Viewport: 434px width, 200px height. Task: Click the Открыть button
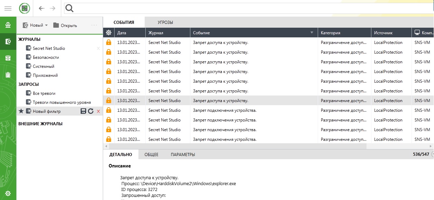[x=65, y=25]
